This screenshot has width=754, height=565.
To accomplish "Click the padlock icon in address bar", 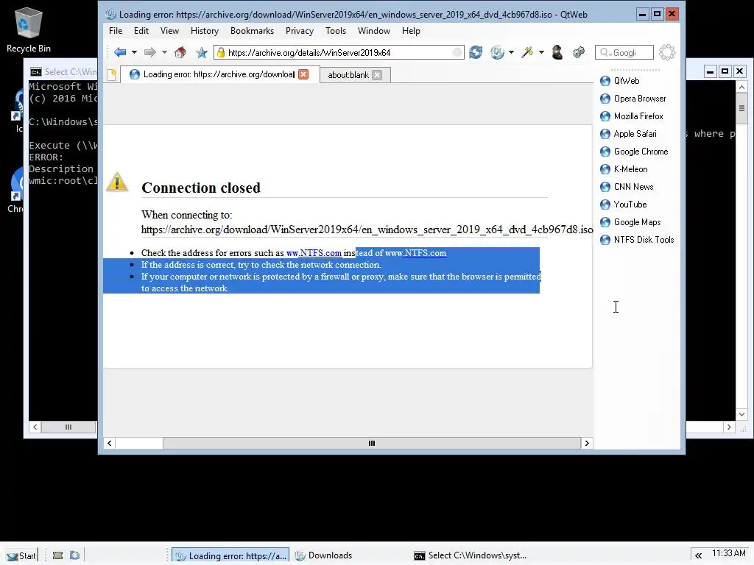I will pos(220,52).
